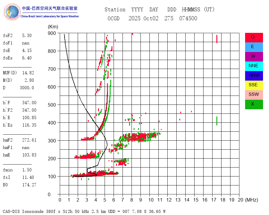Click the fmin value 1.50

[27, 170]
